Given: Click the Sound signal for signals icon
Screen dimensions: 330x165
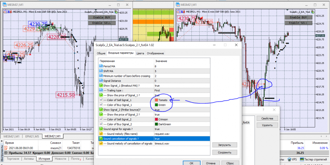Looking at the screenshot, I should click(x=101, y=129).
